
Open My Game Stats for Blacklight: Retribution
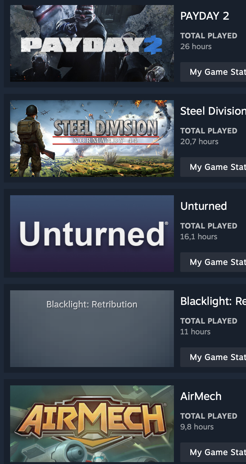pyautogui.click(x=213, y=357)
